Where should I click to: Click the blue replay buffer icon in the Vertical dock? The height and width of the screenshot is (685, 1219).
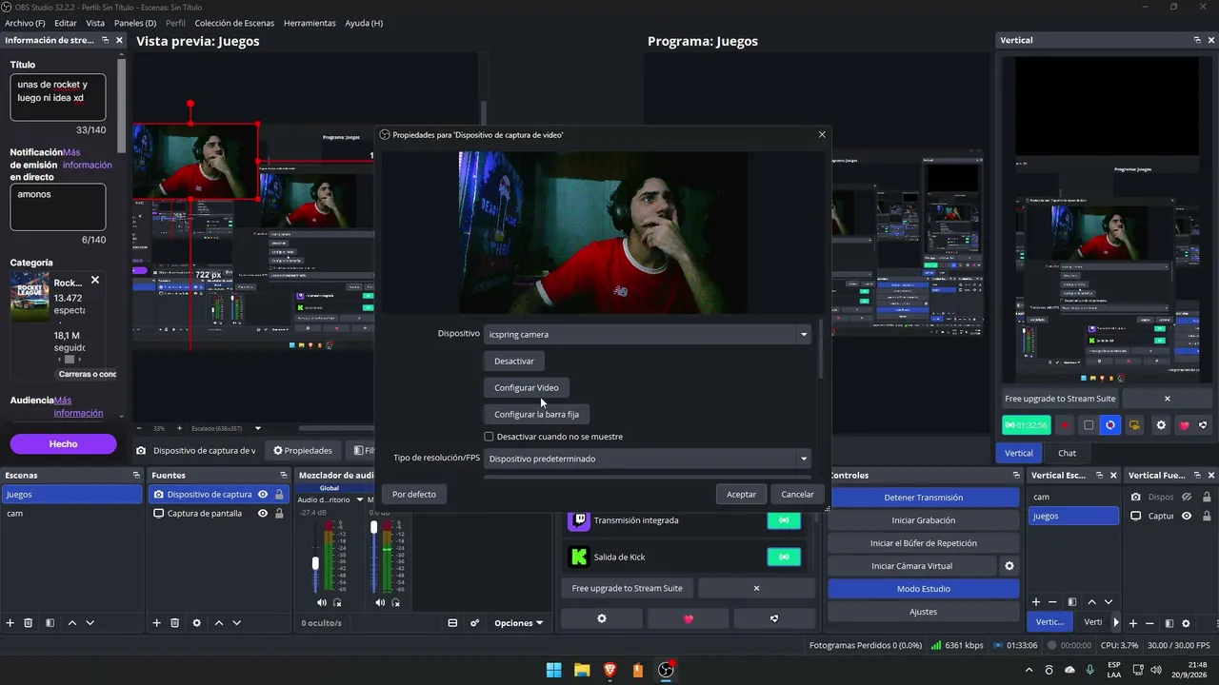[1110, 425]
